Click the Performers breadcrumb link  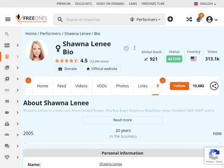50,34
